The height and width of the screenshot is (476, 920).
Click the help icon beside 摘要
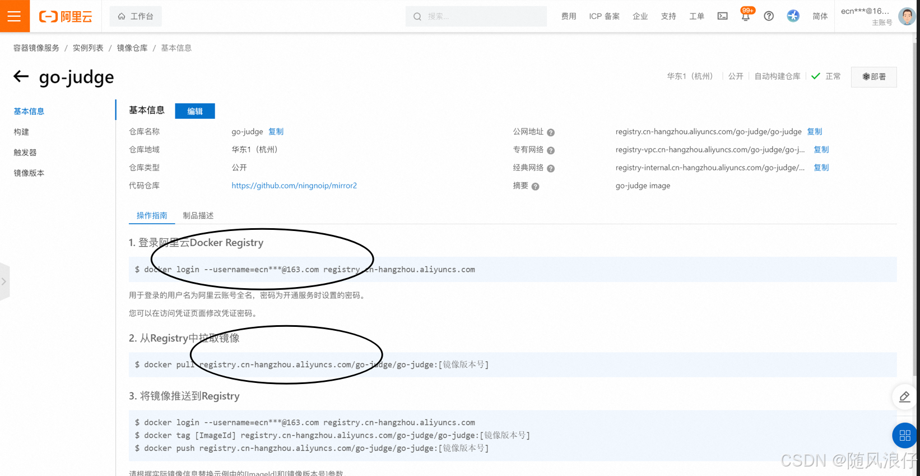536,186
